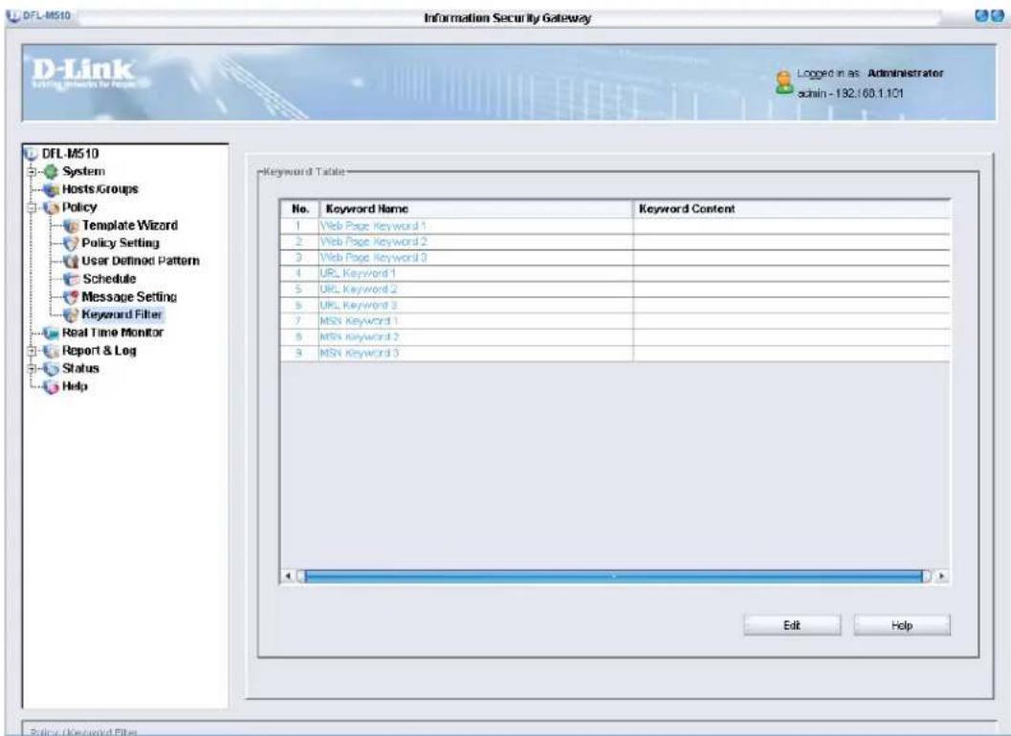The width and height of the screenshot is (1011, 736).
Task: Select the URL Keyword 3 row
Action: coord(615,306)
